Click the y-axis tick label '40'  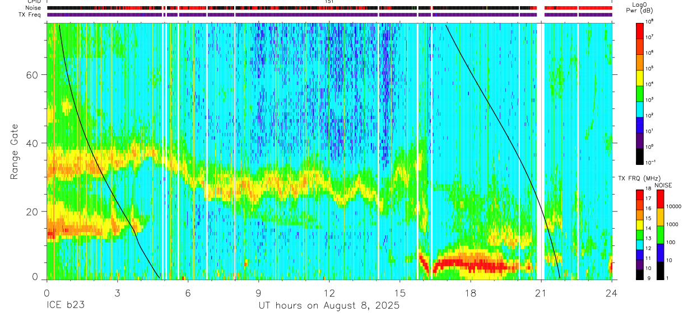tap(34, 143)
